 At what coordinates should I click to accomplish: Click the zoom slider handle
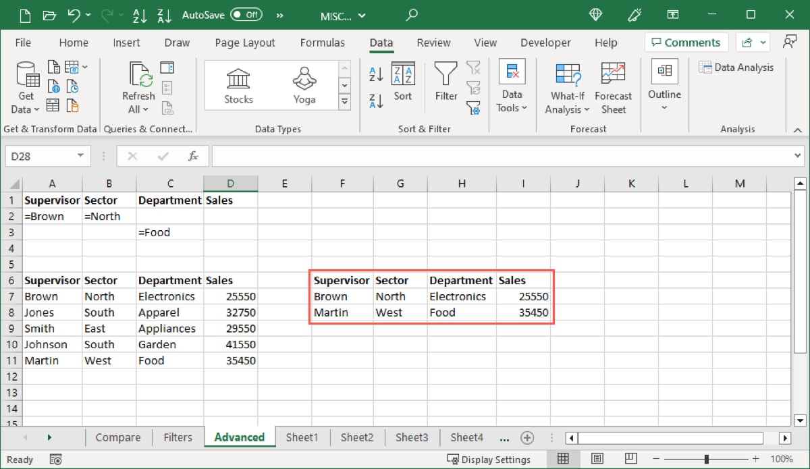pos(706,459)
